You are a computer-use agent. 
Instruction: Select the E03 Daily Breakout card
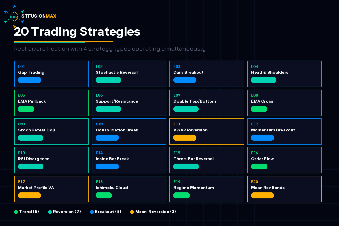tap(207, 74)
